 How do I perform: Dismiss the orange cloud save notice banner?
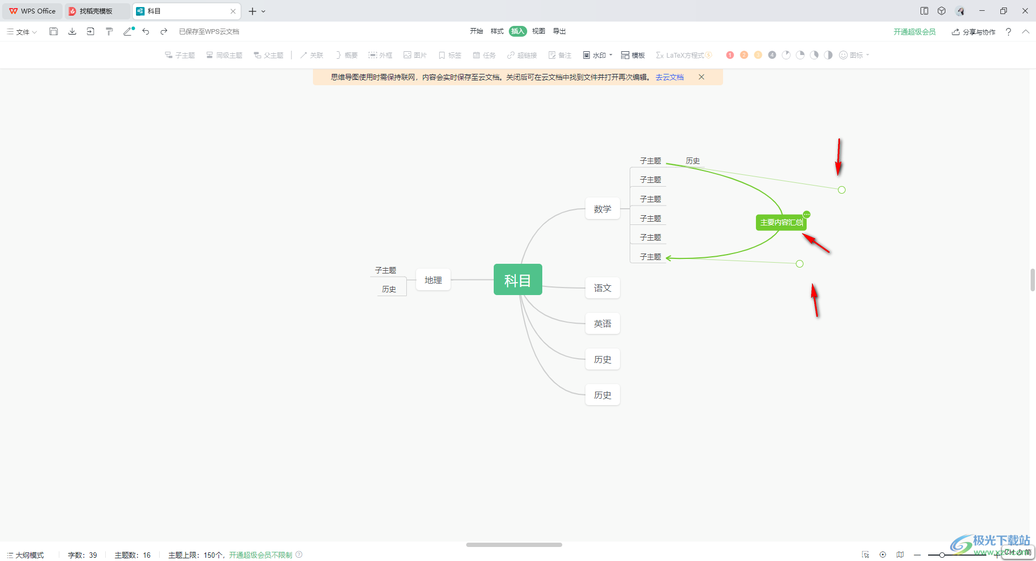(701, 77)
